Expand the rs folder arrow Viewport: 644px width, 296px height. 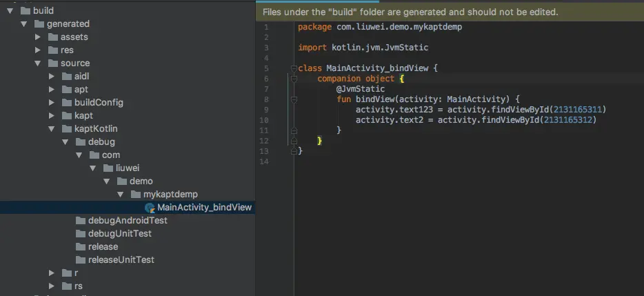51,286
